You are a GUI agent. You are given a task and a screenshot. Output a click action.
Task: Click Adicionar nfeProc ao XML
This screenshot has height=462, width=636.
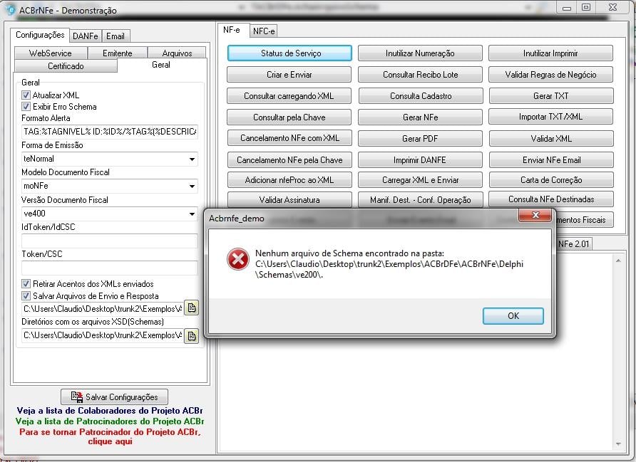pyautogui.click(x=289, y=180)
